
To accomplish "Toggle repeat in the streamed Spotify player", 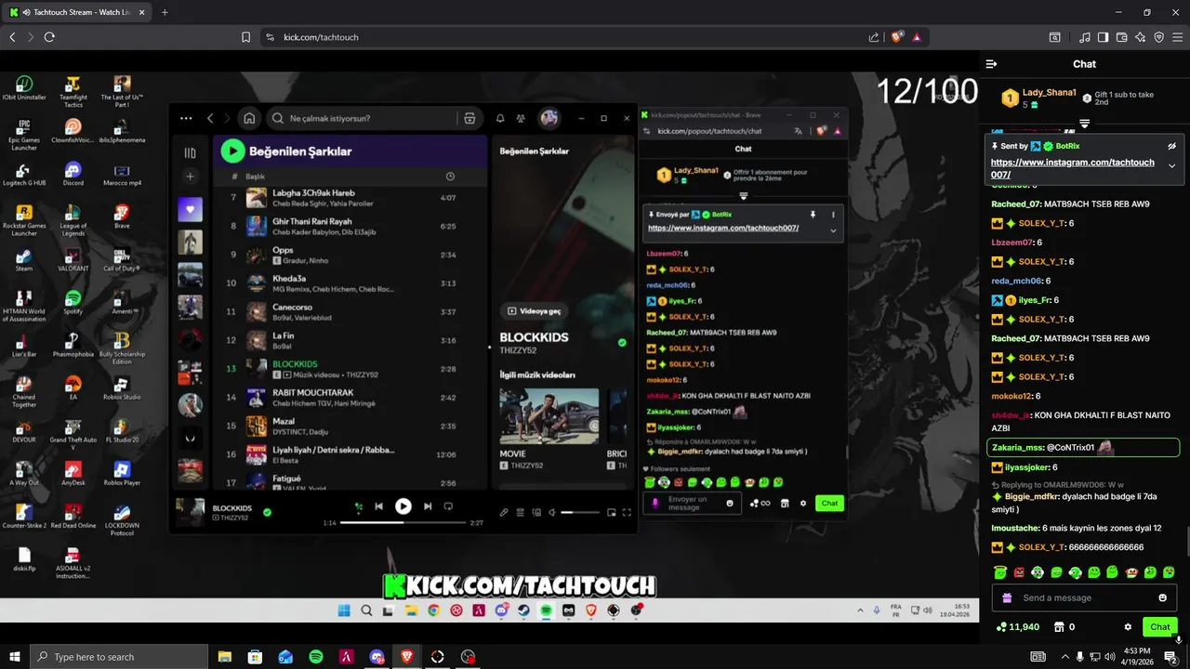I will click(448, 506).
